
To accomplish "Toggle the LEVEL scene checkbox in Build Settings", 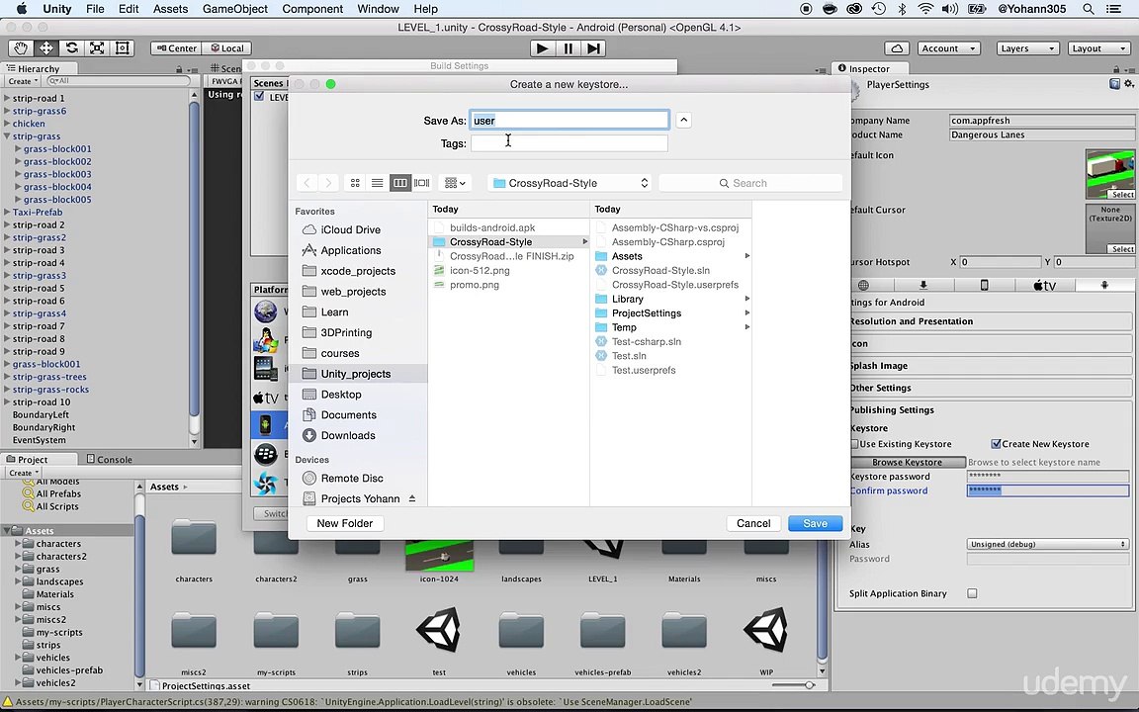I will pyautogui.click(x=259, y=97).
